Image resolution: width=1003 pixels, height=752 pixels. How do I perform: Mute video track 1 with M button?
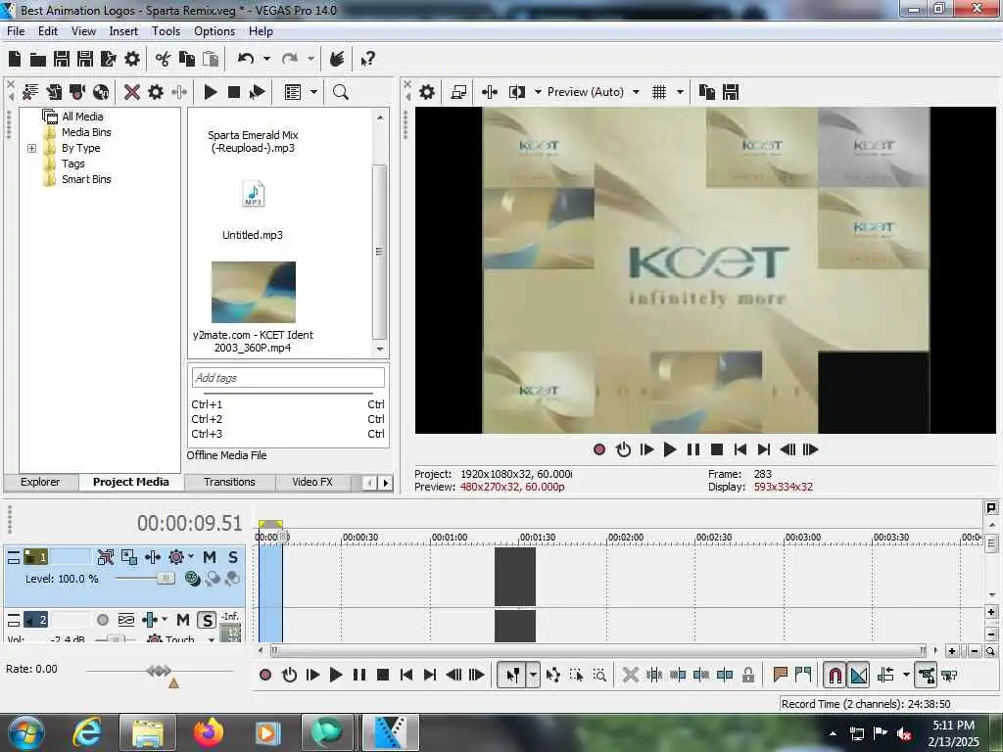[x=210, y=557]
